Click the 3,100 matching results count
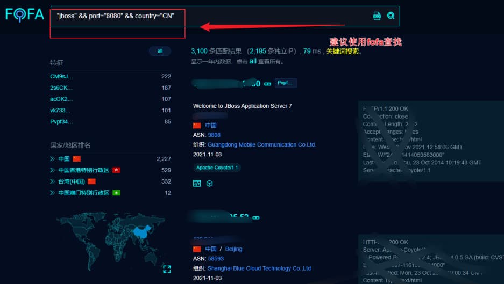Screen dimensions: 504x284 coord(199,51)
